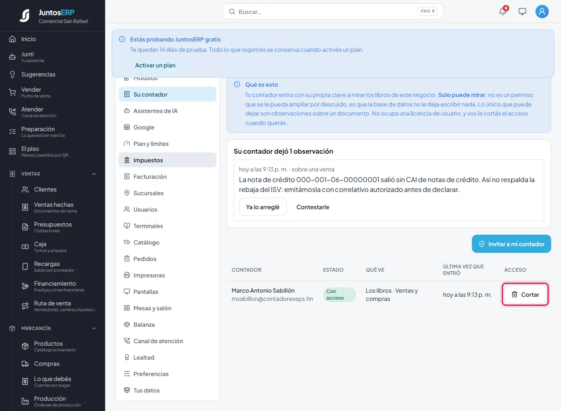Image resolution: width=561 pixels, height=411 pixels.
Task: Collapse the MERCANCÍA section
Action: click(94, 328)
